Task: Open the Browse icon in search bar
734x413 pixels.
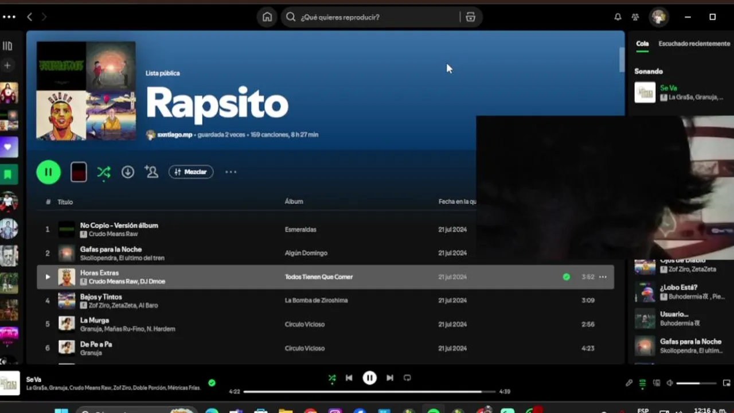Action: tap(471, 17)
